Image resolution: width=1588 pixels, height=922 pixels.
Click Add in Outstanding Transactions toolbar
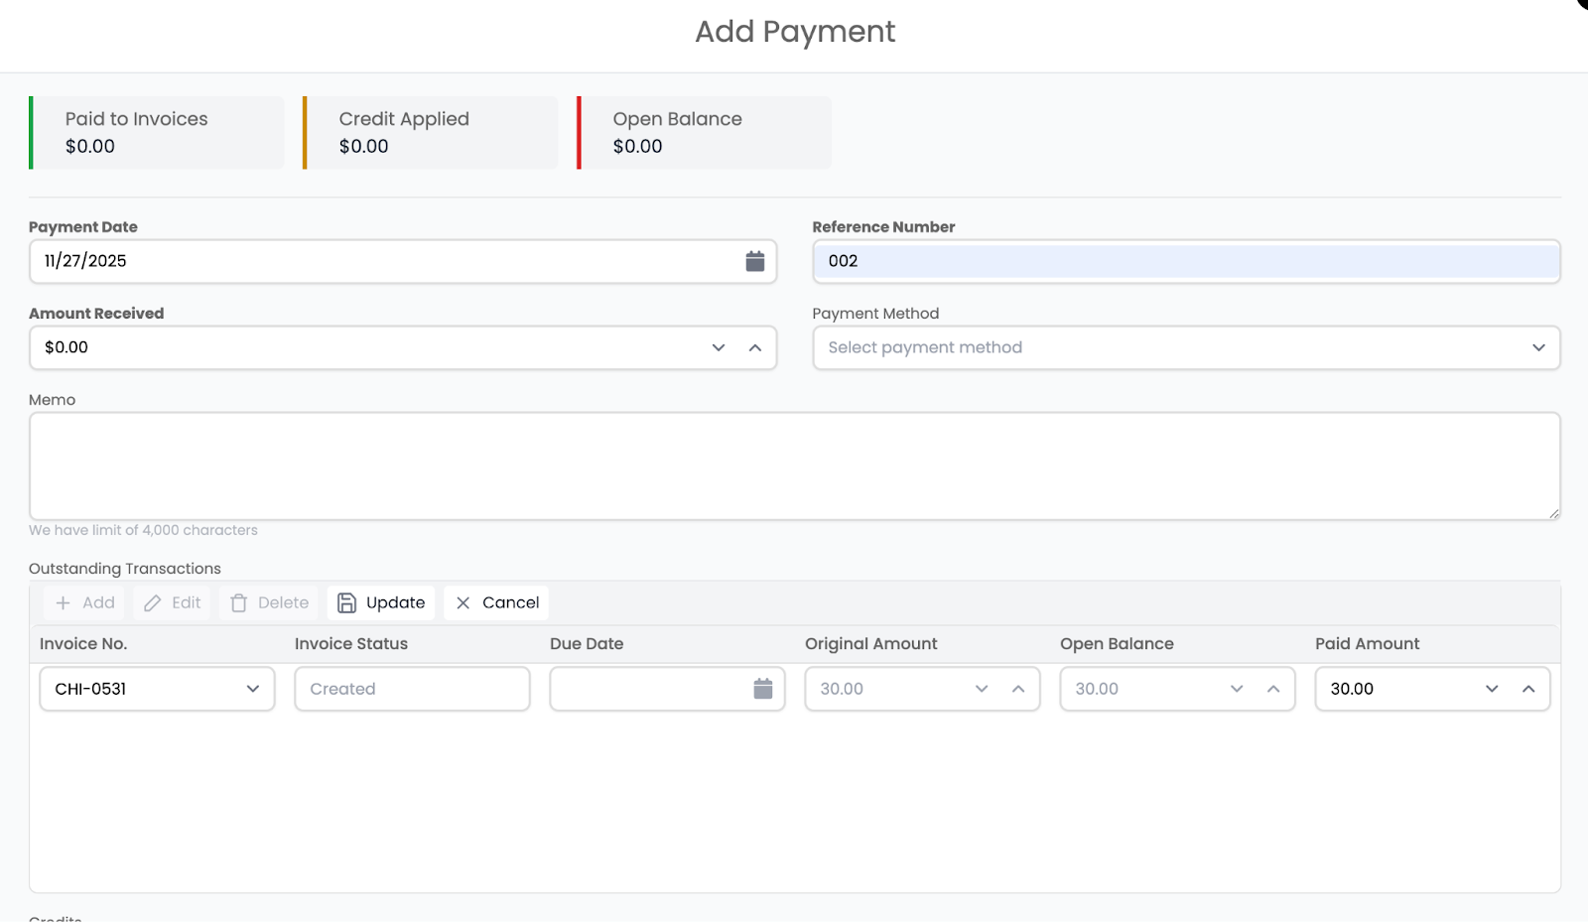(84, 602)
